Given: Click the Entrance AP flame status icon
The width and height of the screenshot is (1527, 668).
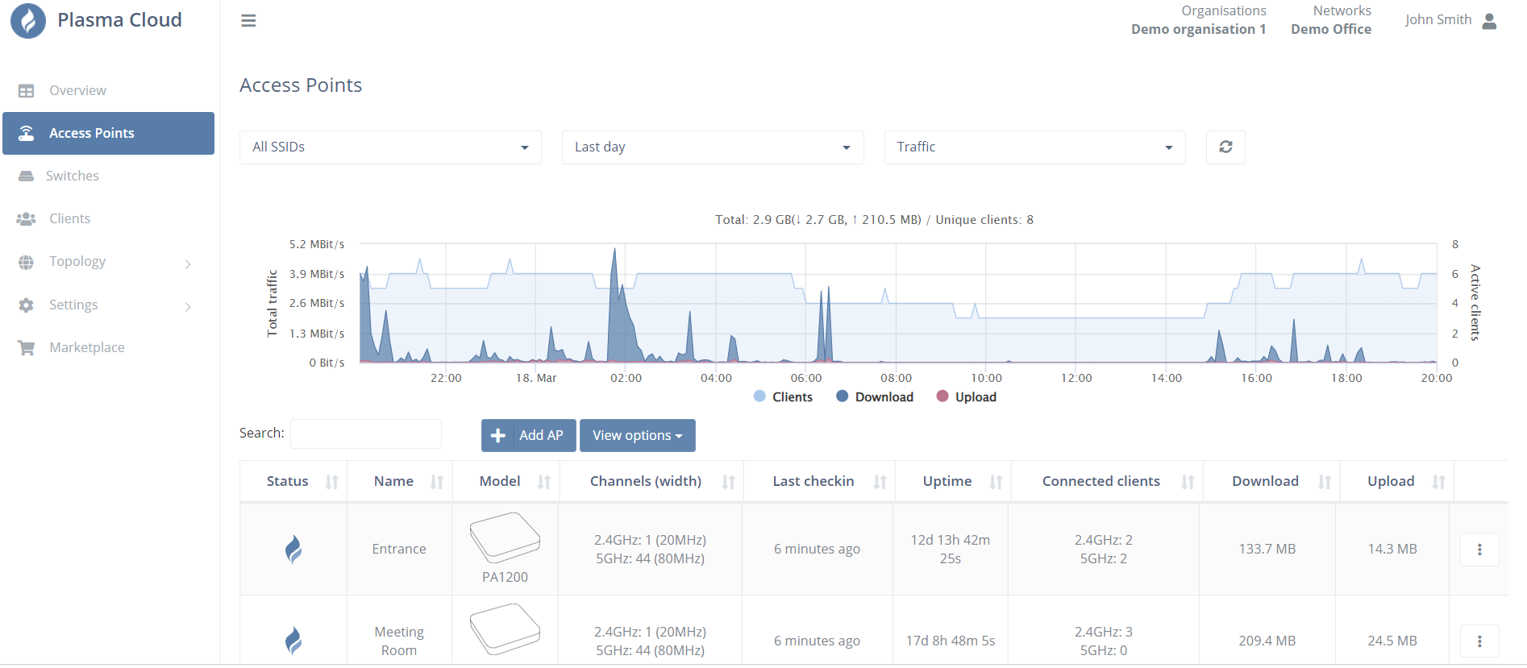Looking at the screenshot, I should [293, 550].
